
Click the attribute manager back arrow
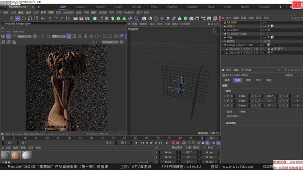279,70
